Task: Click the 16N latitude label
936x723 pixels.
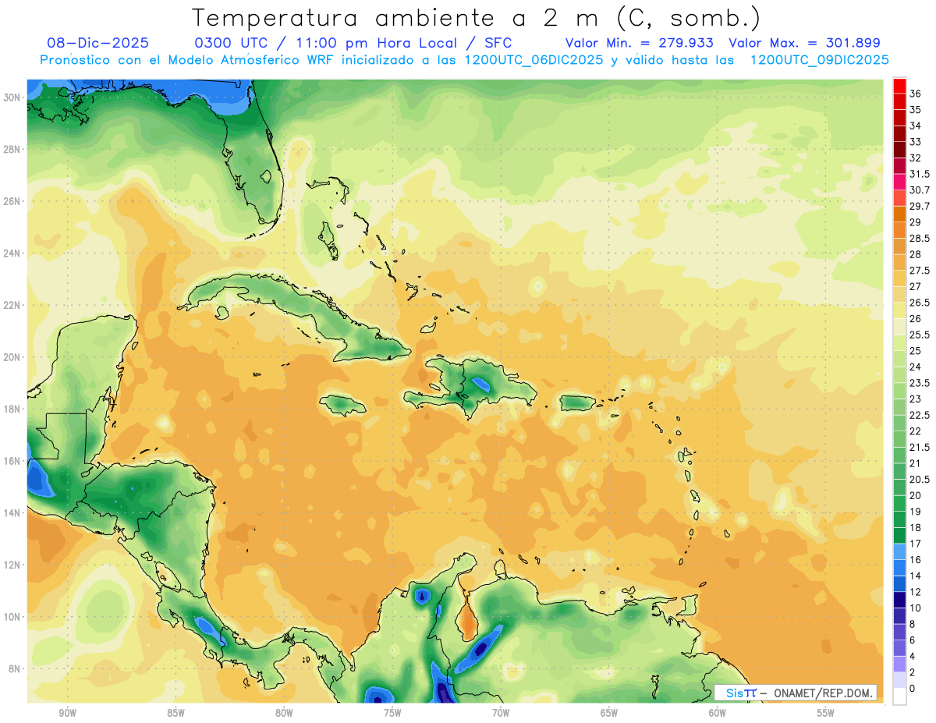Action: coord(12,461)
